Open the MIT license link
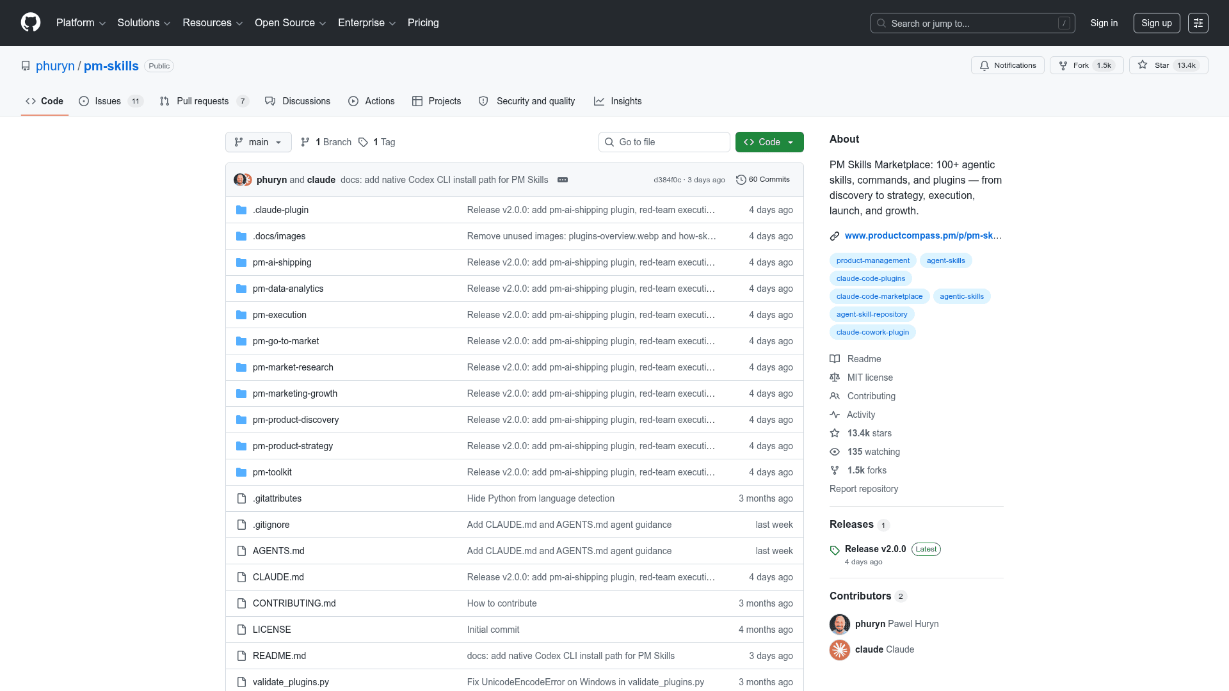 point(862,377)
